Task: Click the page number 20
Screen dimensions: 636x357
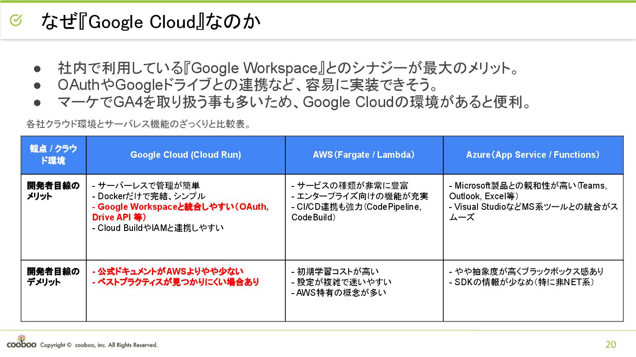Action: [x=611, y=344]
